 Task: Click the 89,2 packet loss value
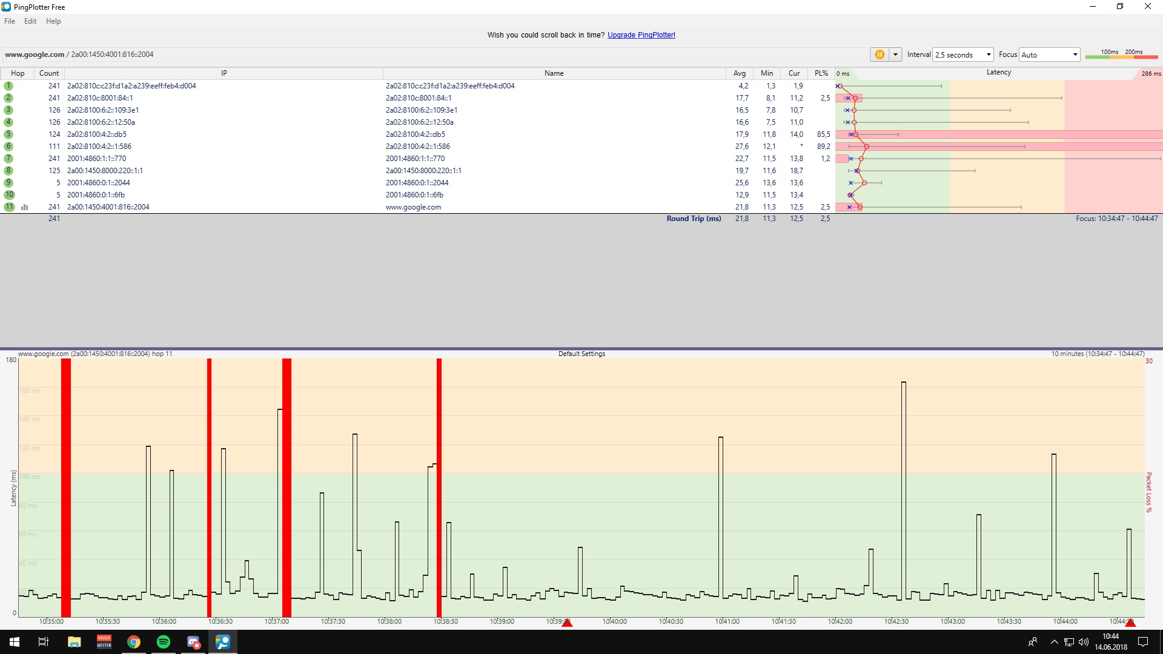click(823, 147)
